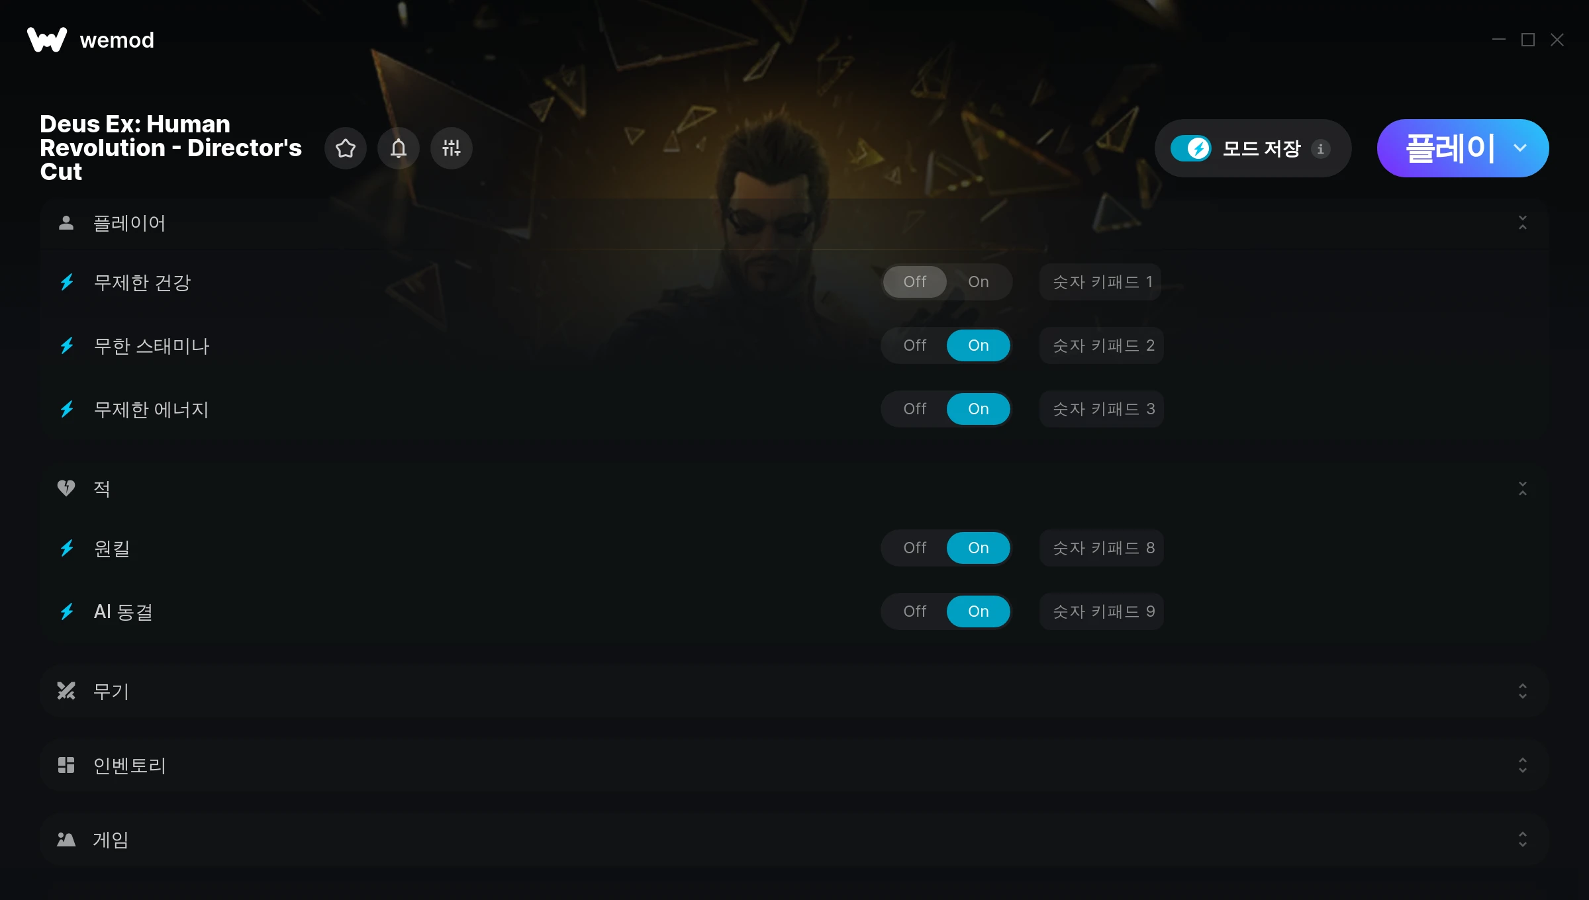Click the 무기 crossed swords icon
This screenshot has height=900, width=1589.
[66, 691]
